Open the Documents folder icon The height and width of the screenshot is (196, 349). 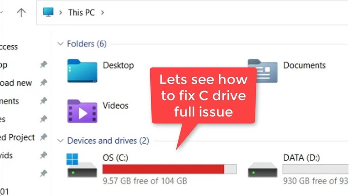tap(263, 71)
